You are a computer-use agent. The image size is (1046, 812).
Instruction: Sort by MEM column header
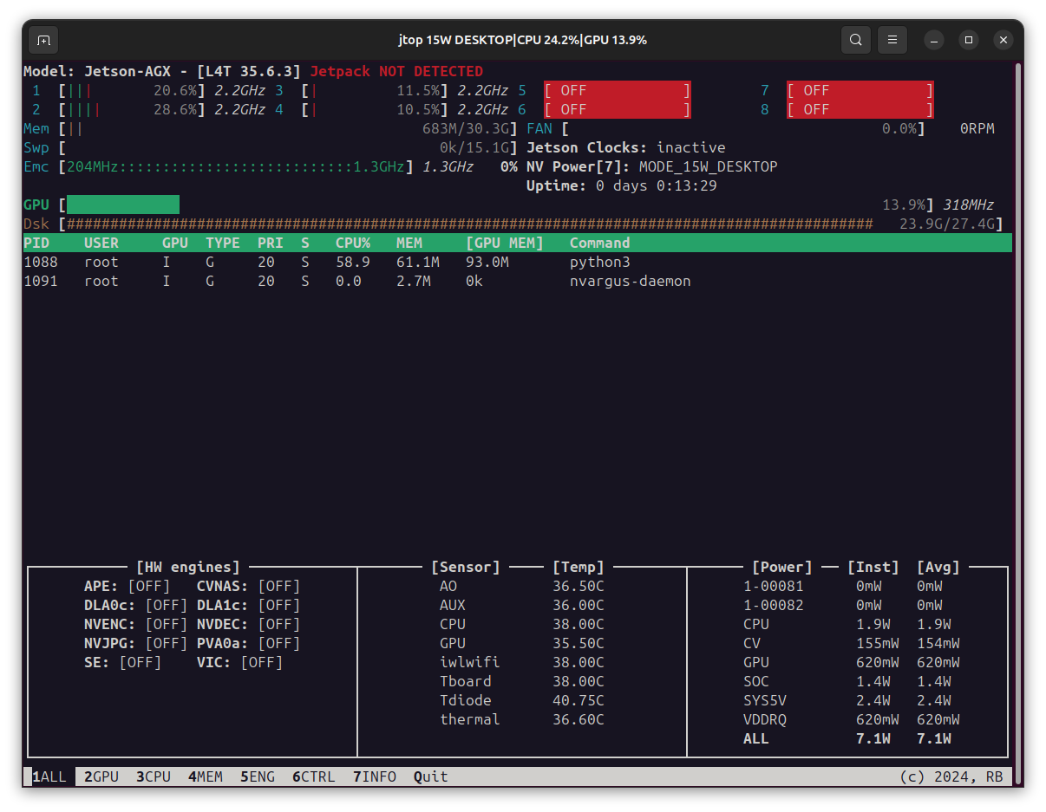pos(409,243)
